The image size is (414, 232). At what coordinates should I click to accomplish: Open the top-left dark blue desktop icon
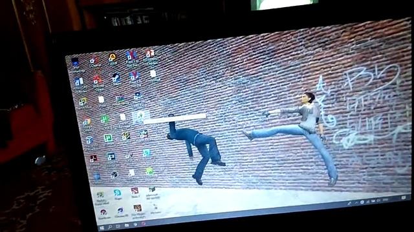(75, 63)
